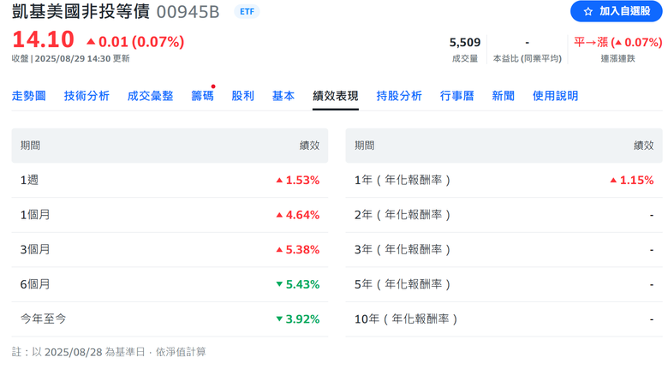Click the 連漲連跌 label

618,58
